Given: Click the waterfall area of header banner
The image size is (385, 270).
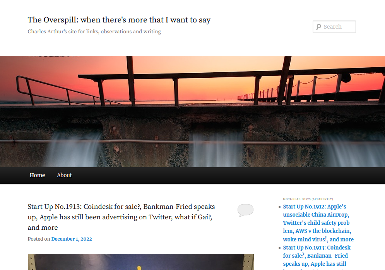Looking at the screenshot, I should [216, 150].
